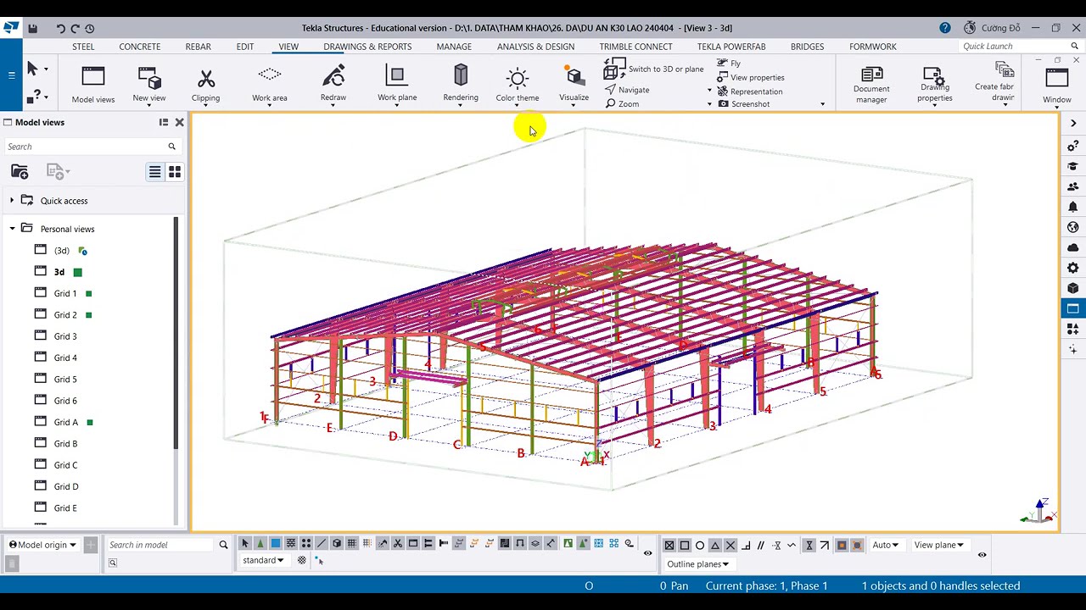Collapse the Personal views folder
The height and width of the screenshot is (610, 1086).
click(12, 229)
